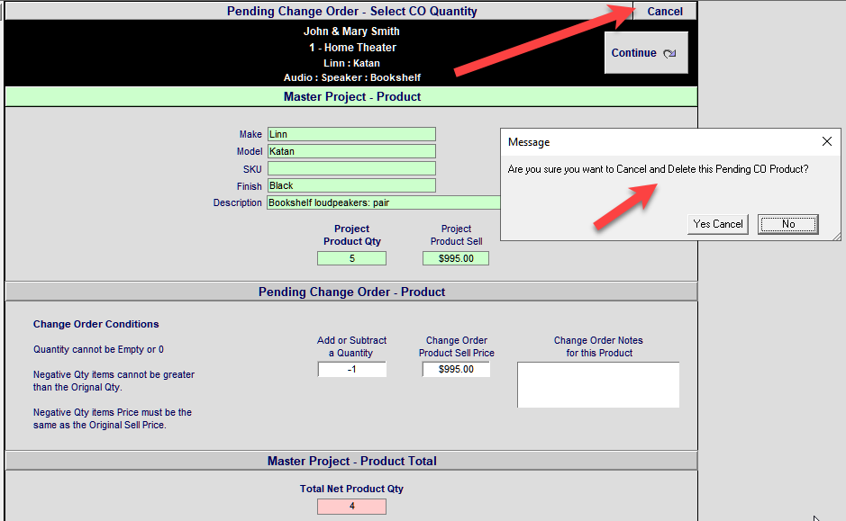Click the Finish field containing Black
The image size is (846, 521).
click(351, 186)
